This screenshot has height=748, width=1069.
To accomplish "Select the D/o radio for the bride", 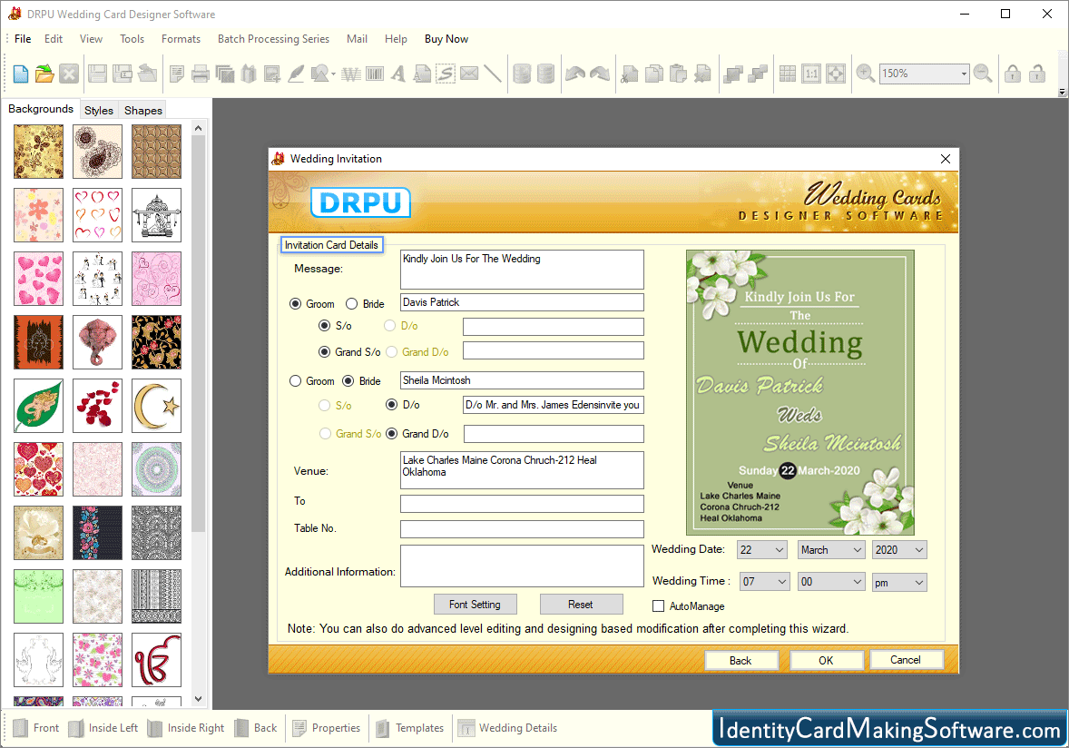I will click(391, 405).
